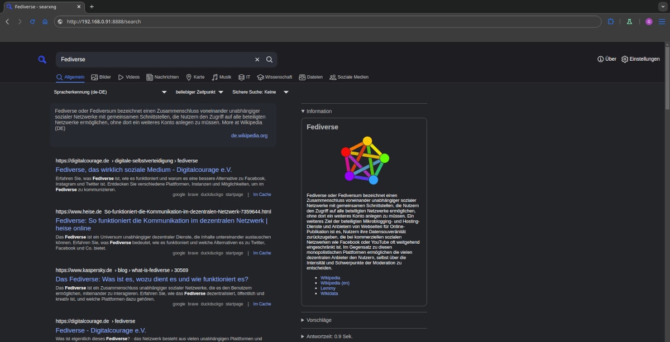
Task: Click Fediverse pentagram logo image in infobox
Action: coord(365,160)
